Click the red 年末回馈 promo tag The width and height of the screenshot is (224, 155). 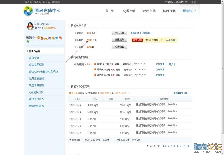(137, 40)
